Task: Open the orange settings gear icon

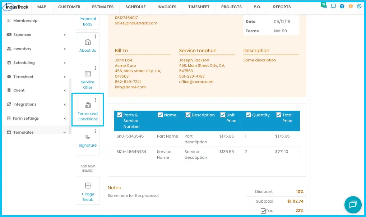Action: pyautogui.click(x=351, y=6)
